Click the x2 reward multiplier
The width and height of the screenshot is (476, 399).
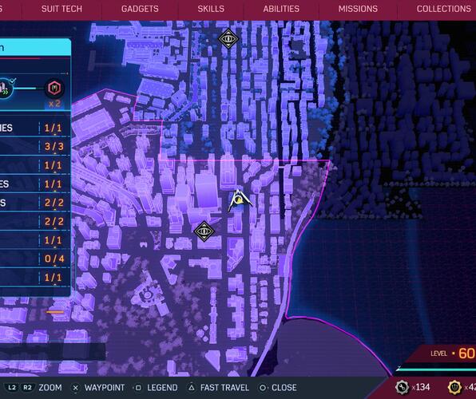click(54, 104)
